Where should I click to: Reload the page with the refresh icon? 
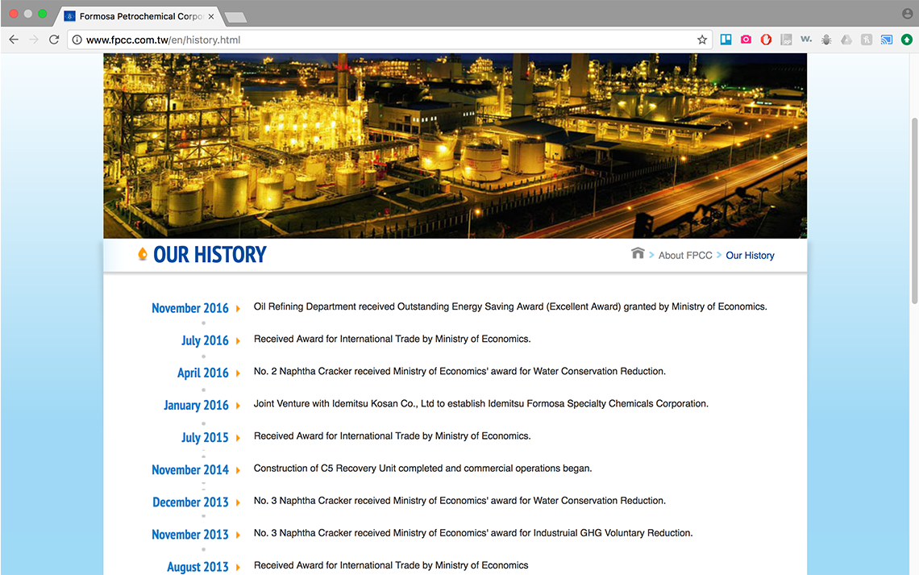(54, 40)
